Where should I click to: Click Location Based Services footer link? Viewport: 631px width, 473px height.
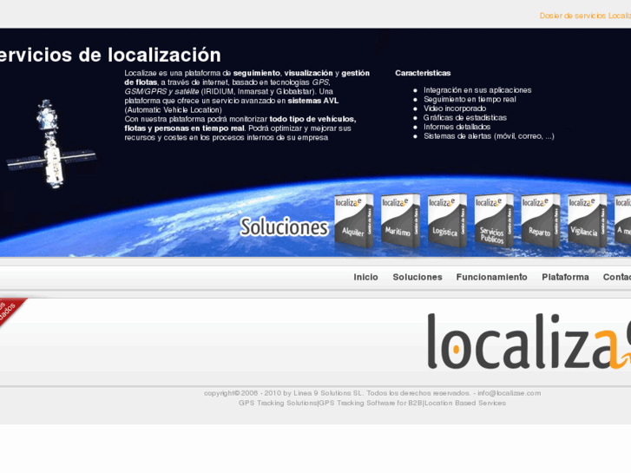click(465, 403)
